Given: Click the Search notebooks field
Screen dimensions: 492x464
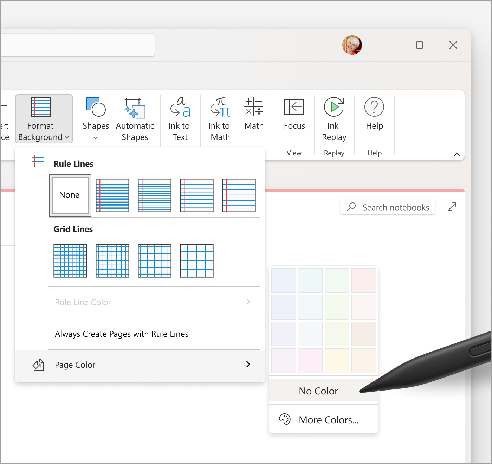Looking at the screenshot, I should tap(387, 207).
